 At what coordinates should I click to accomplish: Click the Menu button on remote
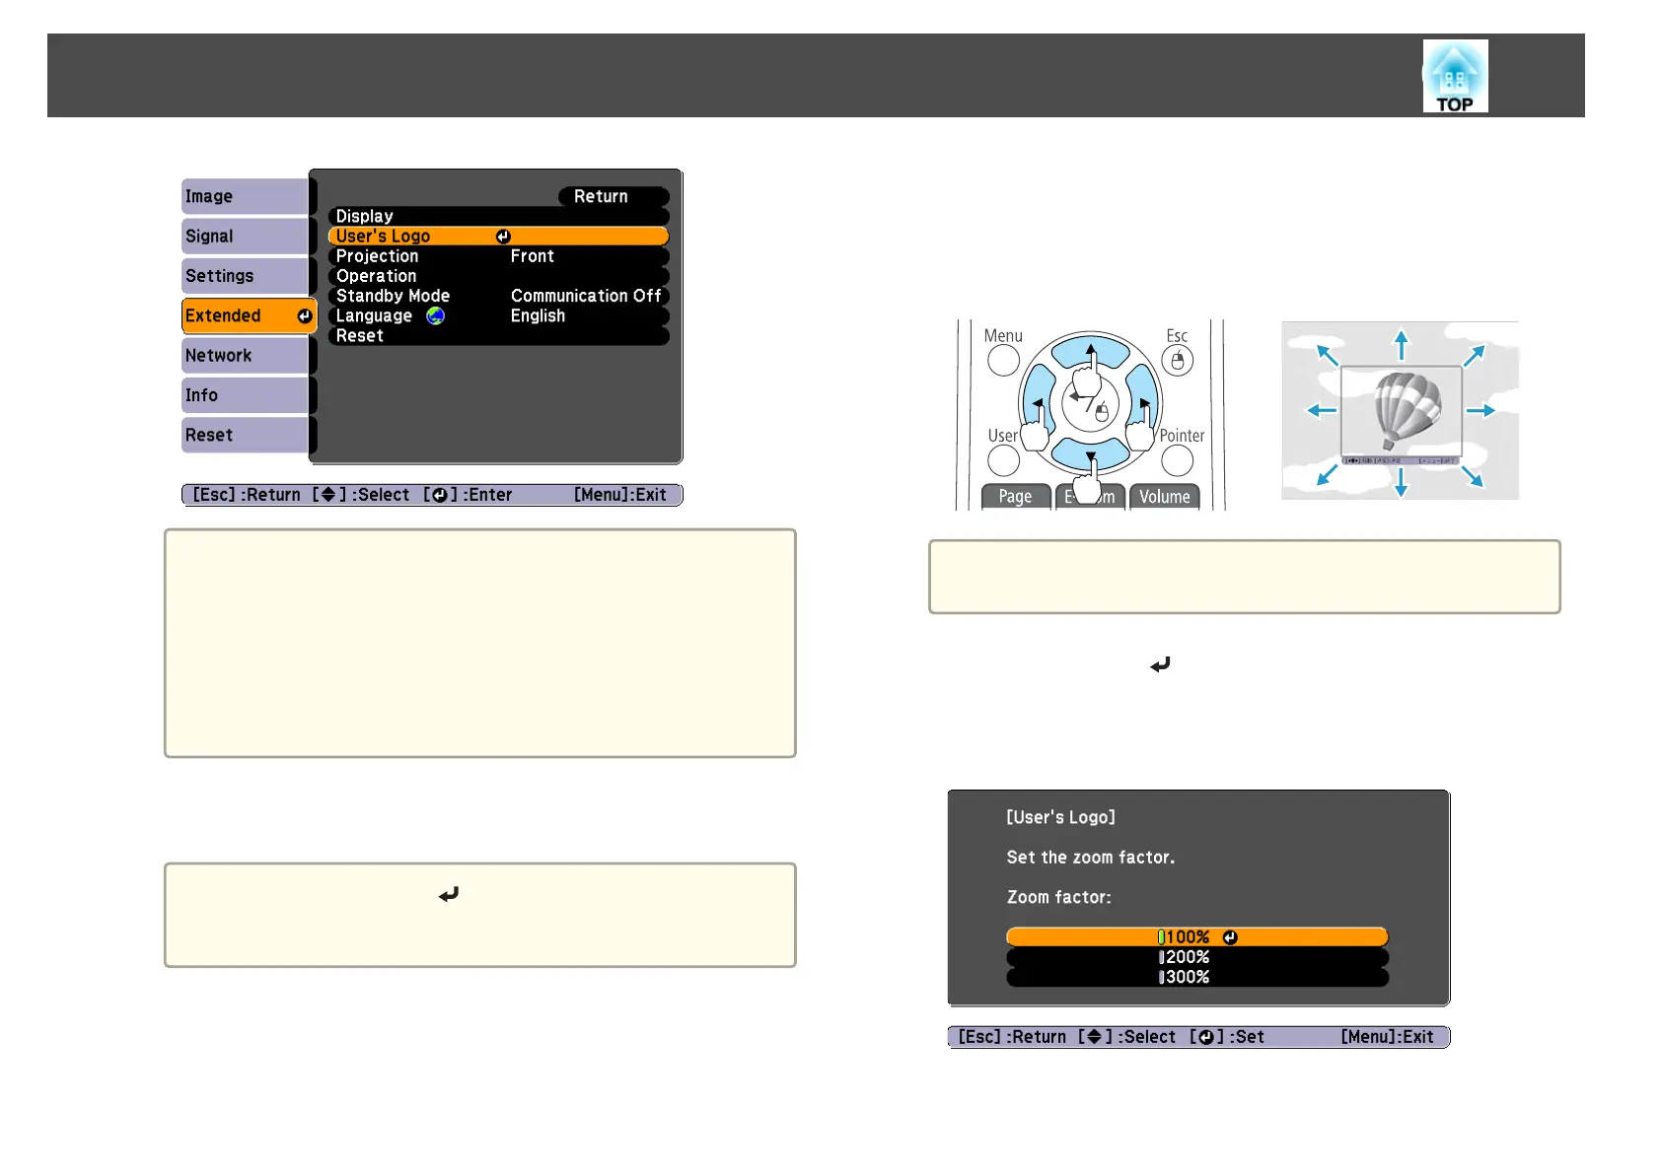coord(1003,360)
